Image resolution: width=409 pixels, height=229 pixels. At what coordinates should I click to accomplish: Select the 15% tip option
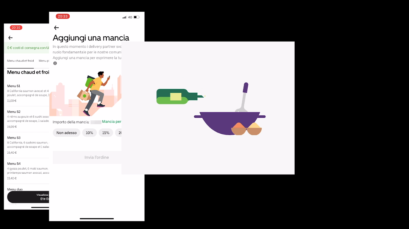pos(106,133)
